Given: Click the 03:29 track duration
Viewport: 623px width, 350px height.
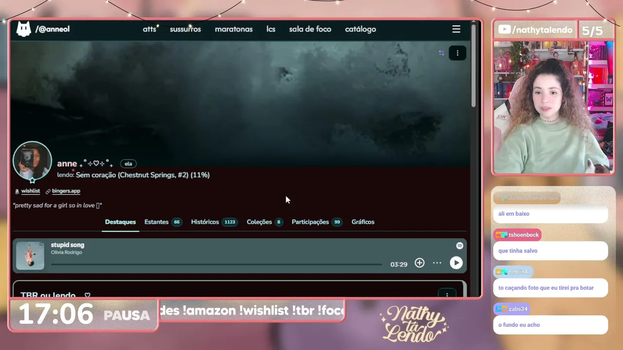Looking at the screenshot, I should tap(399, 264).
